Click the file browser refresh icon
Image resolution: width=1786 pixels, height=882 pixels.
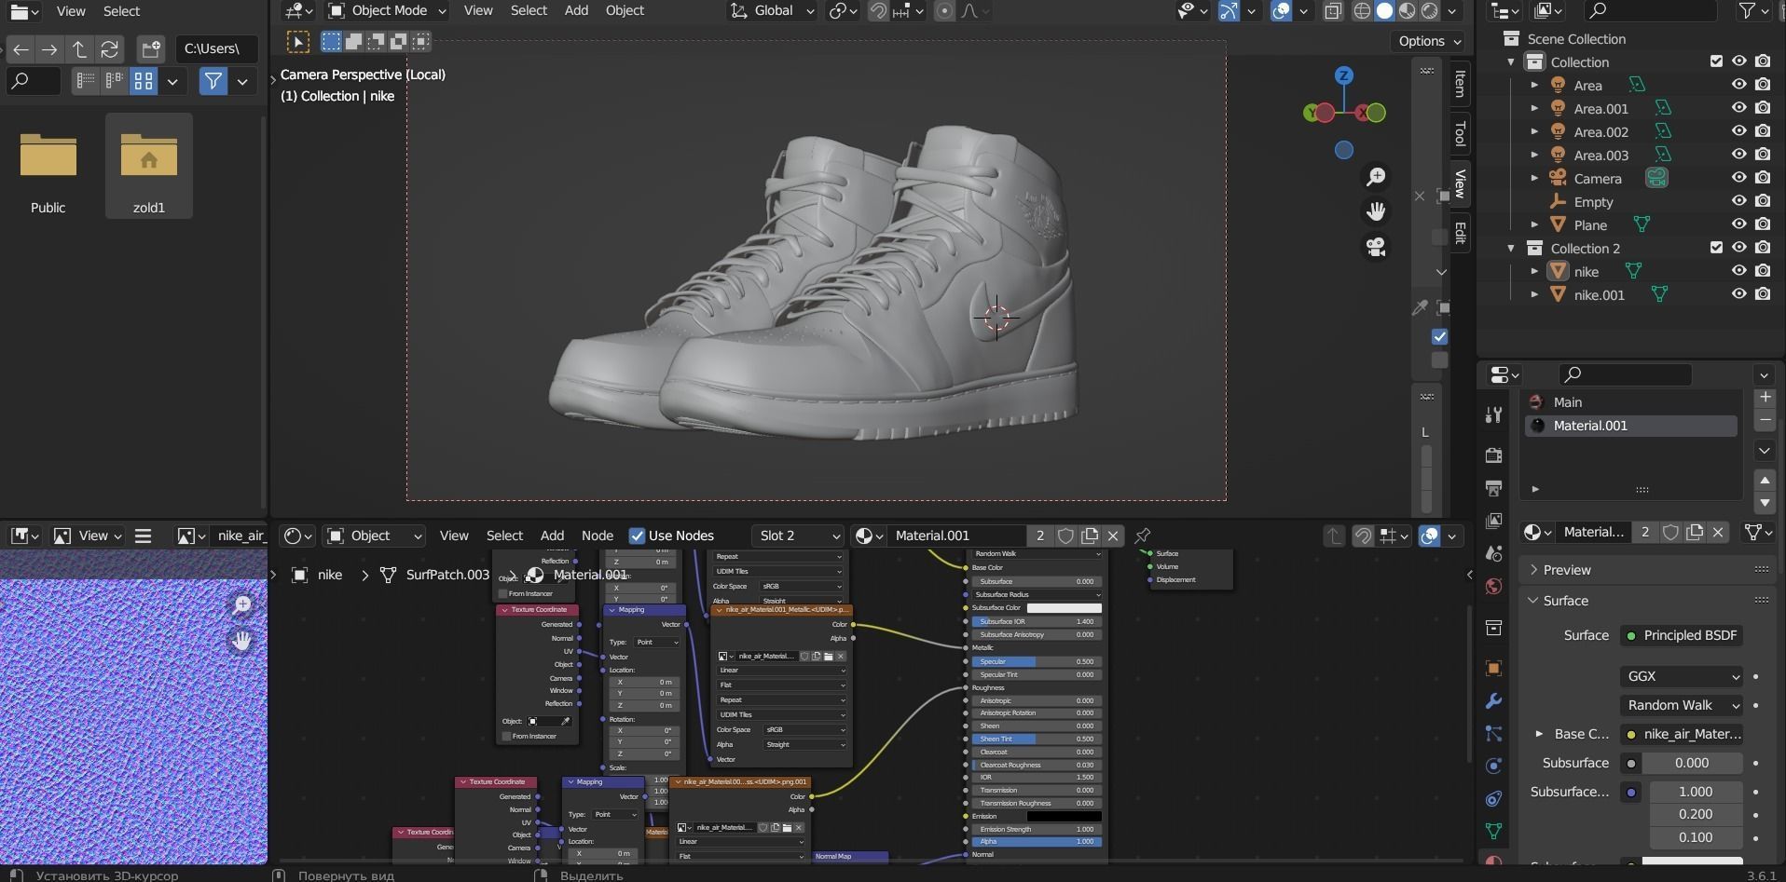tap(109, 48)
